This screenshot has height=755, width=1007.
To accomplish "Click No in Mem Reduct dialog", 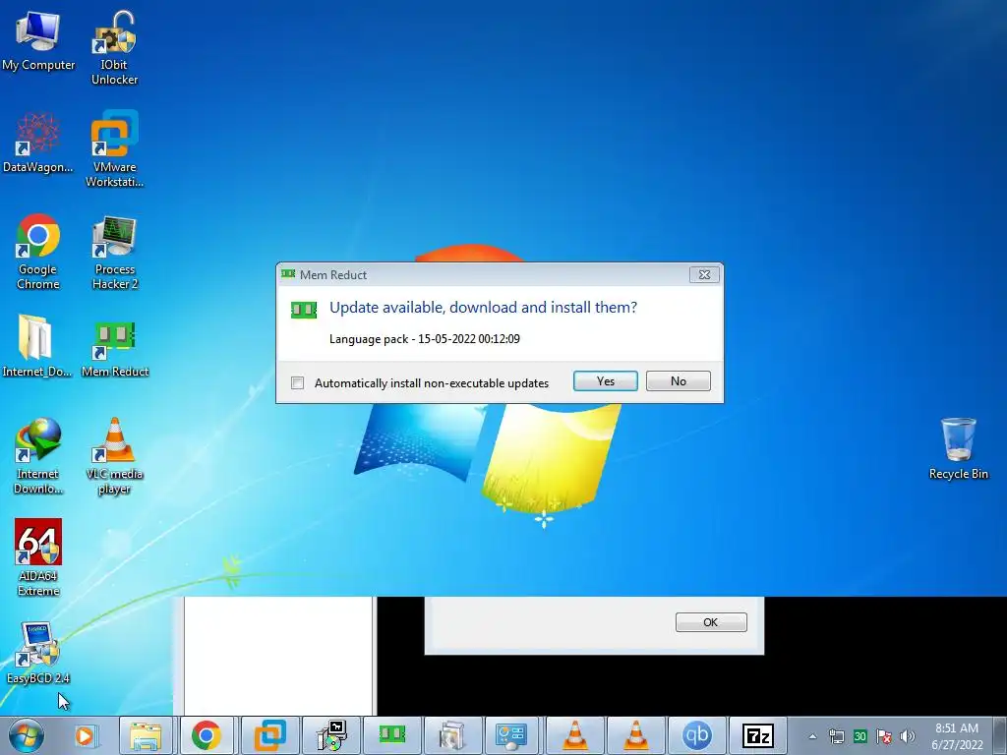I will coord(679,380).
